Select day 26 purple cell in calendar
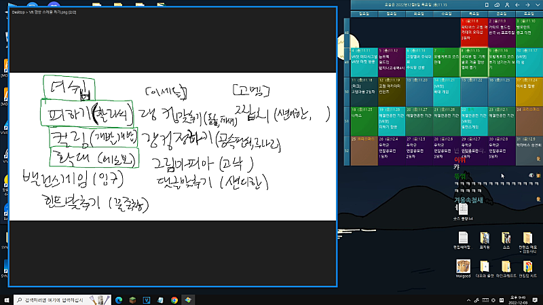This screenshot has height=305, width=543. coord(392,151)
